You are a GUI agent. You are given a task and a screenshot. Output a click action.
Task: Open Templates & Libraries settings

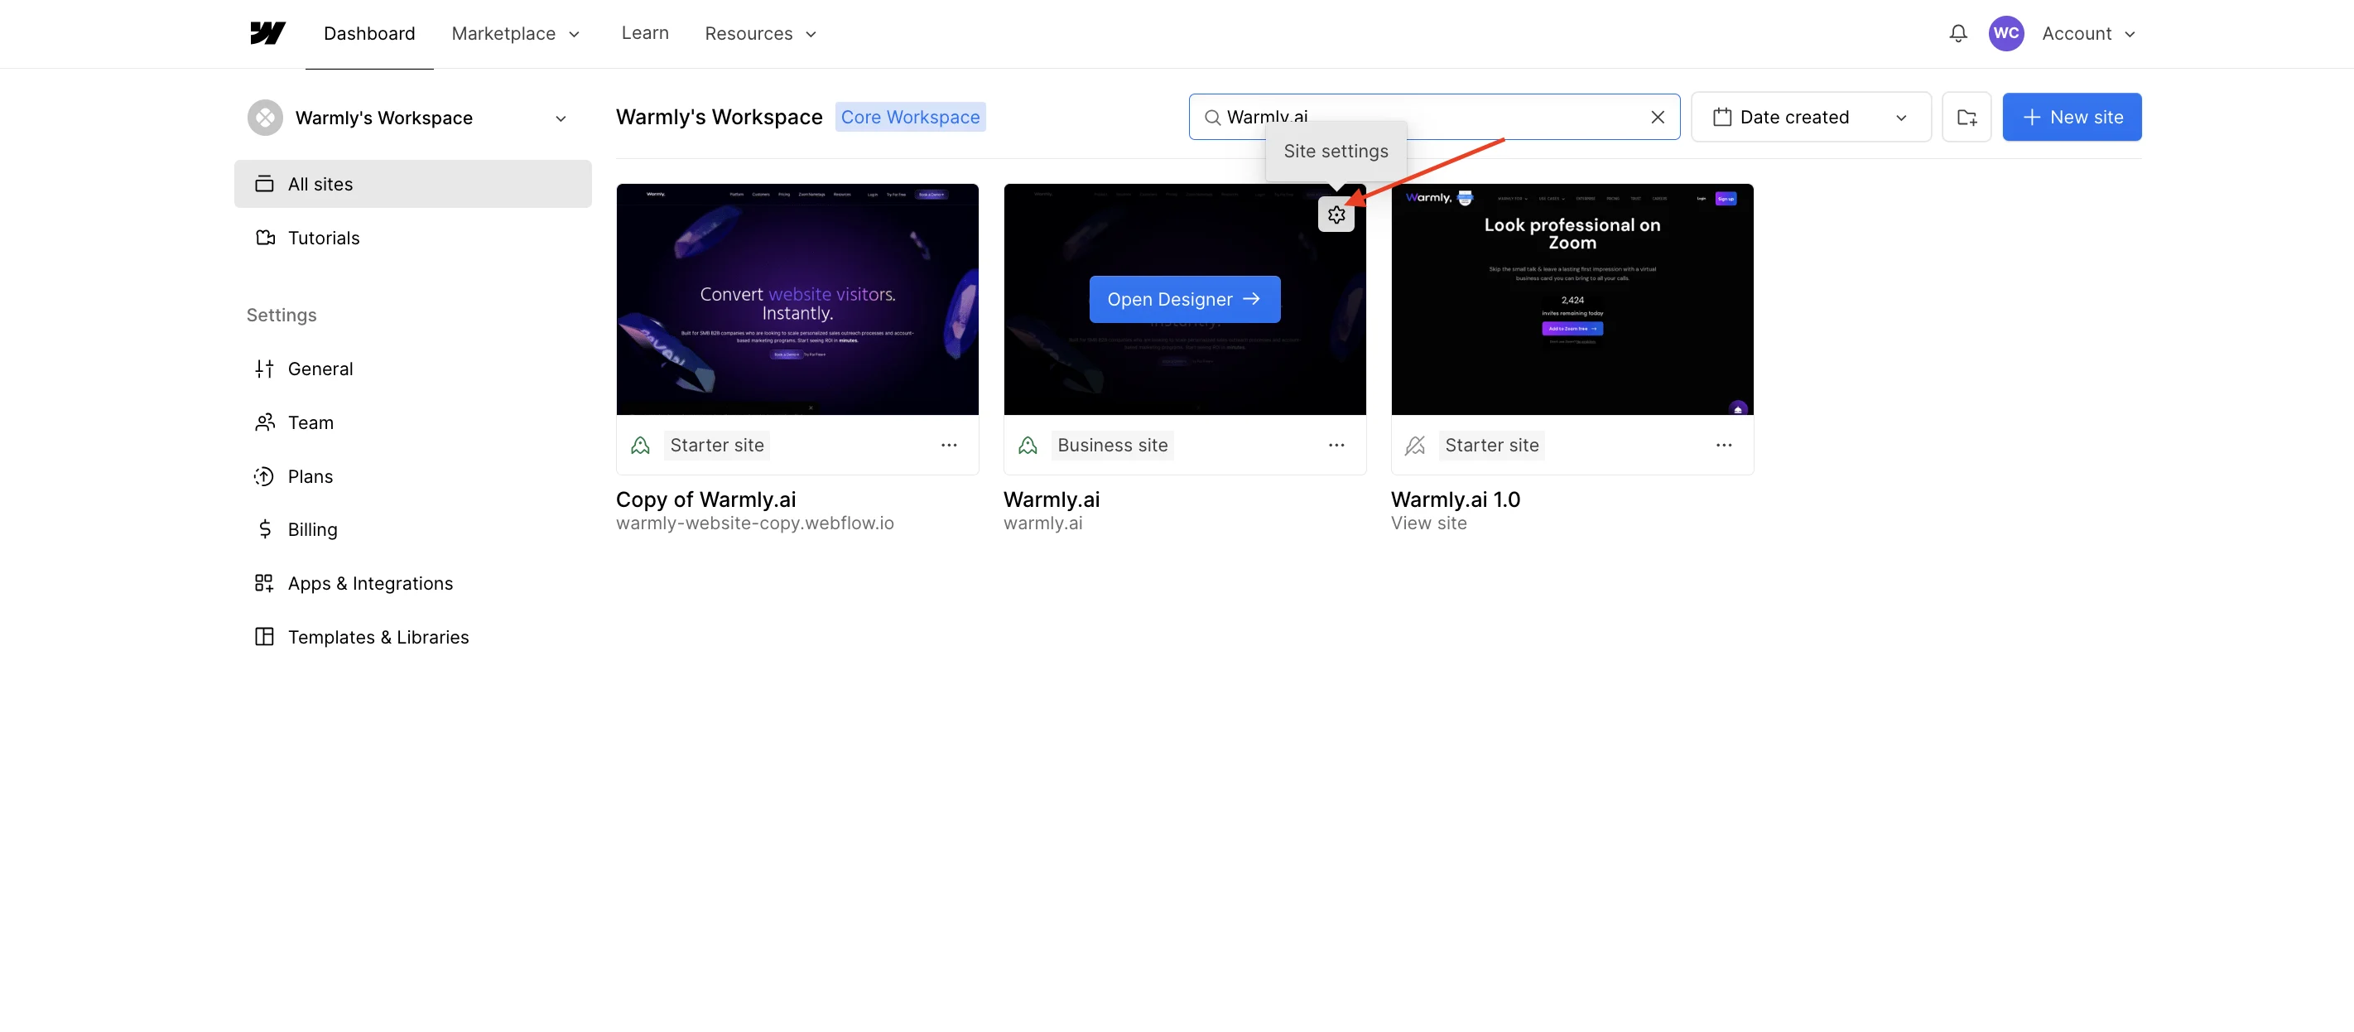(412, 637)
